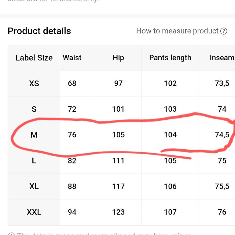235x235 pixels.
Task: Select the Pants length column header
Action: [x=170, y=58]
